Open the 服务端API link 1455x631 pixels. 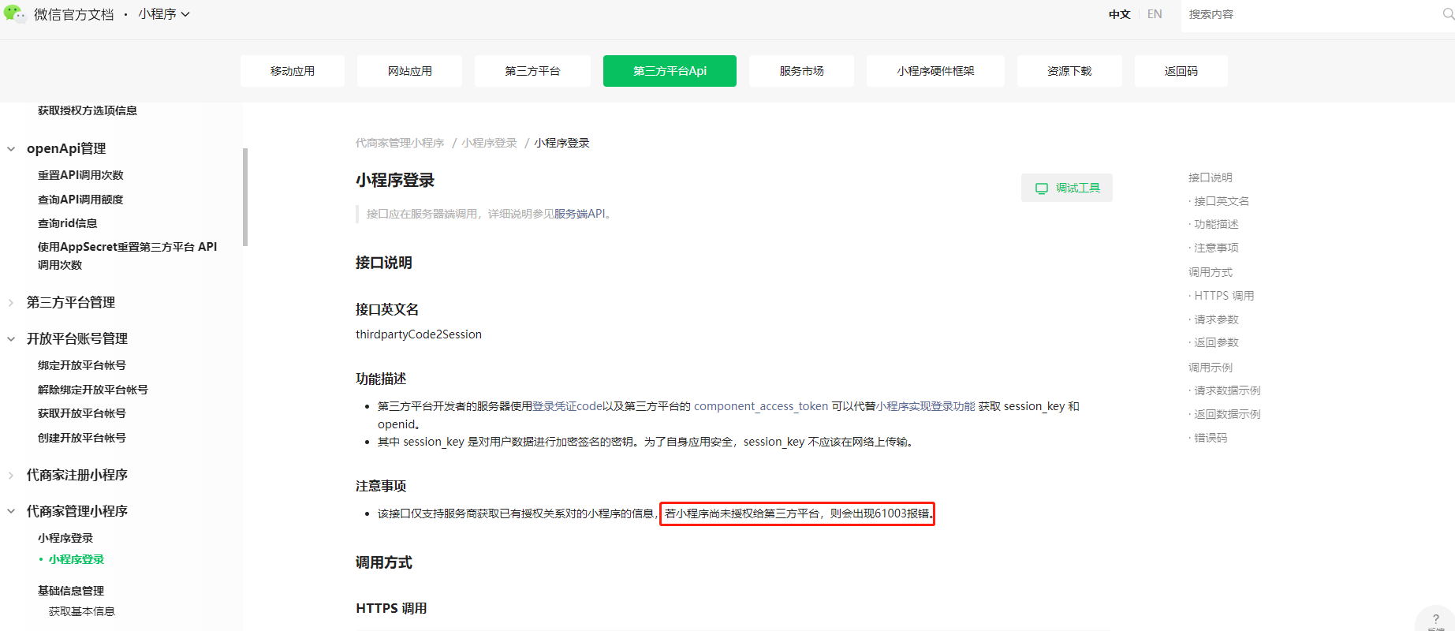(x=580, y=214)
